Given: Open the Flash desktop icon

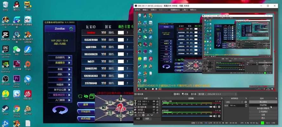Looking at the screenshot, I should click(28, 50).
